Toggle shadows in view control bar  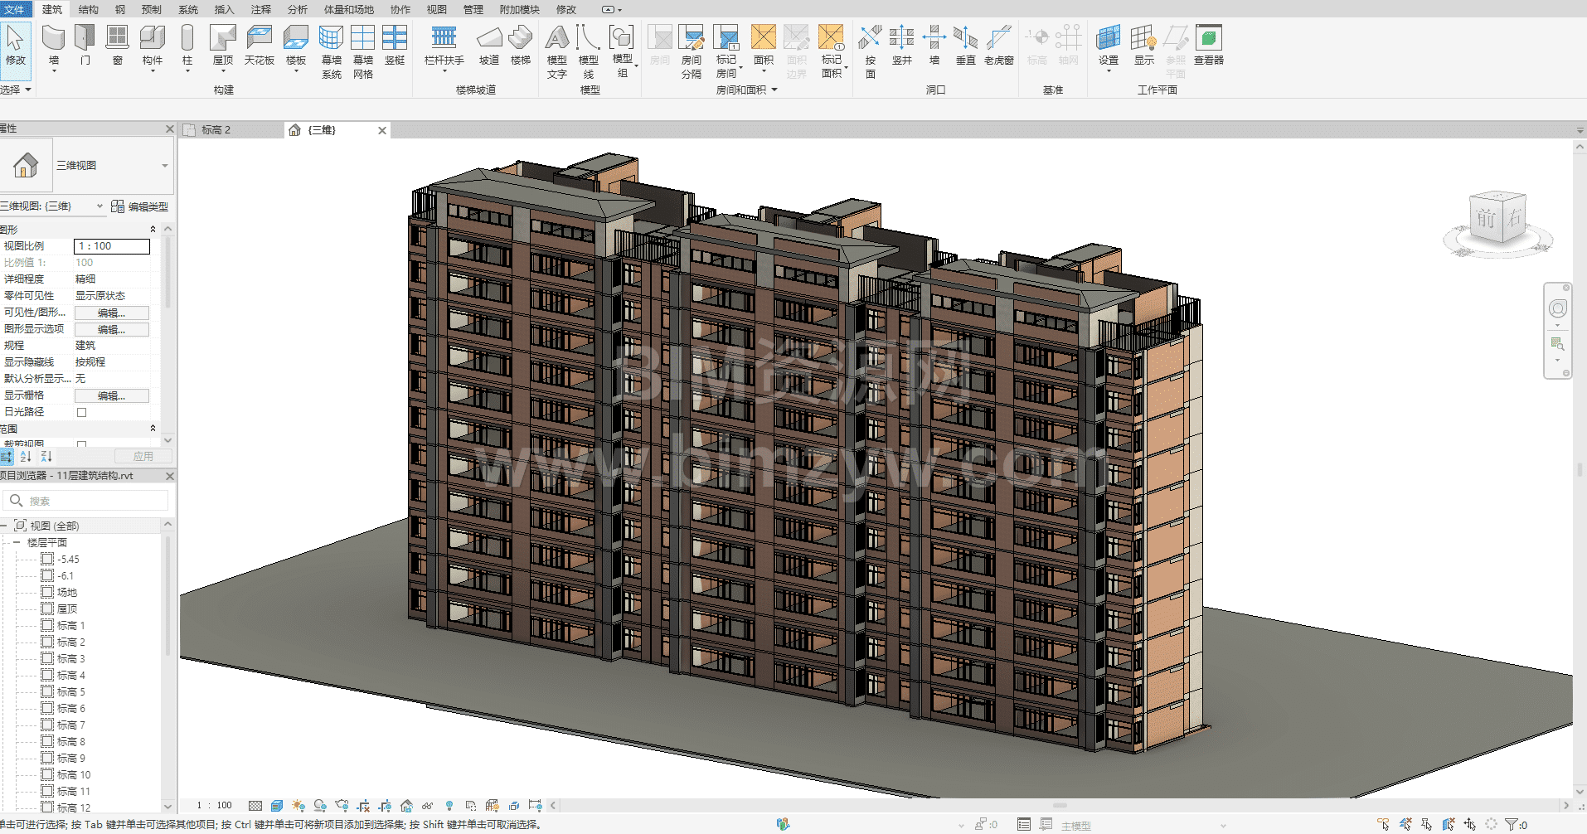click(x=320, y=806)
